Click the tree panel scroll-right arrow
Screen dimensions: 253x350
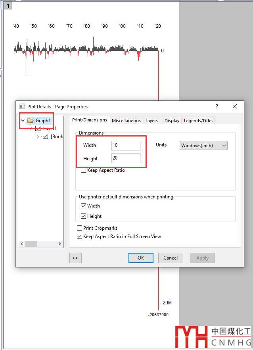tap(60, 244)
